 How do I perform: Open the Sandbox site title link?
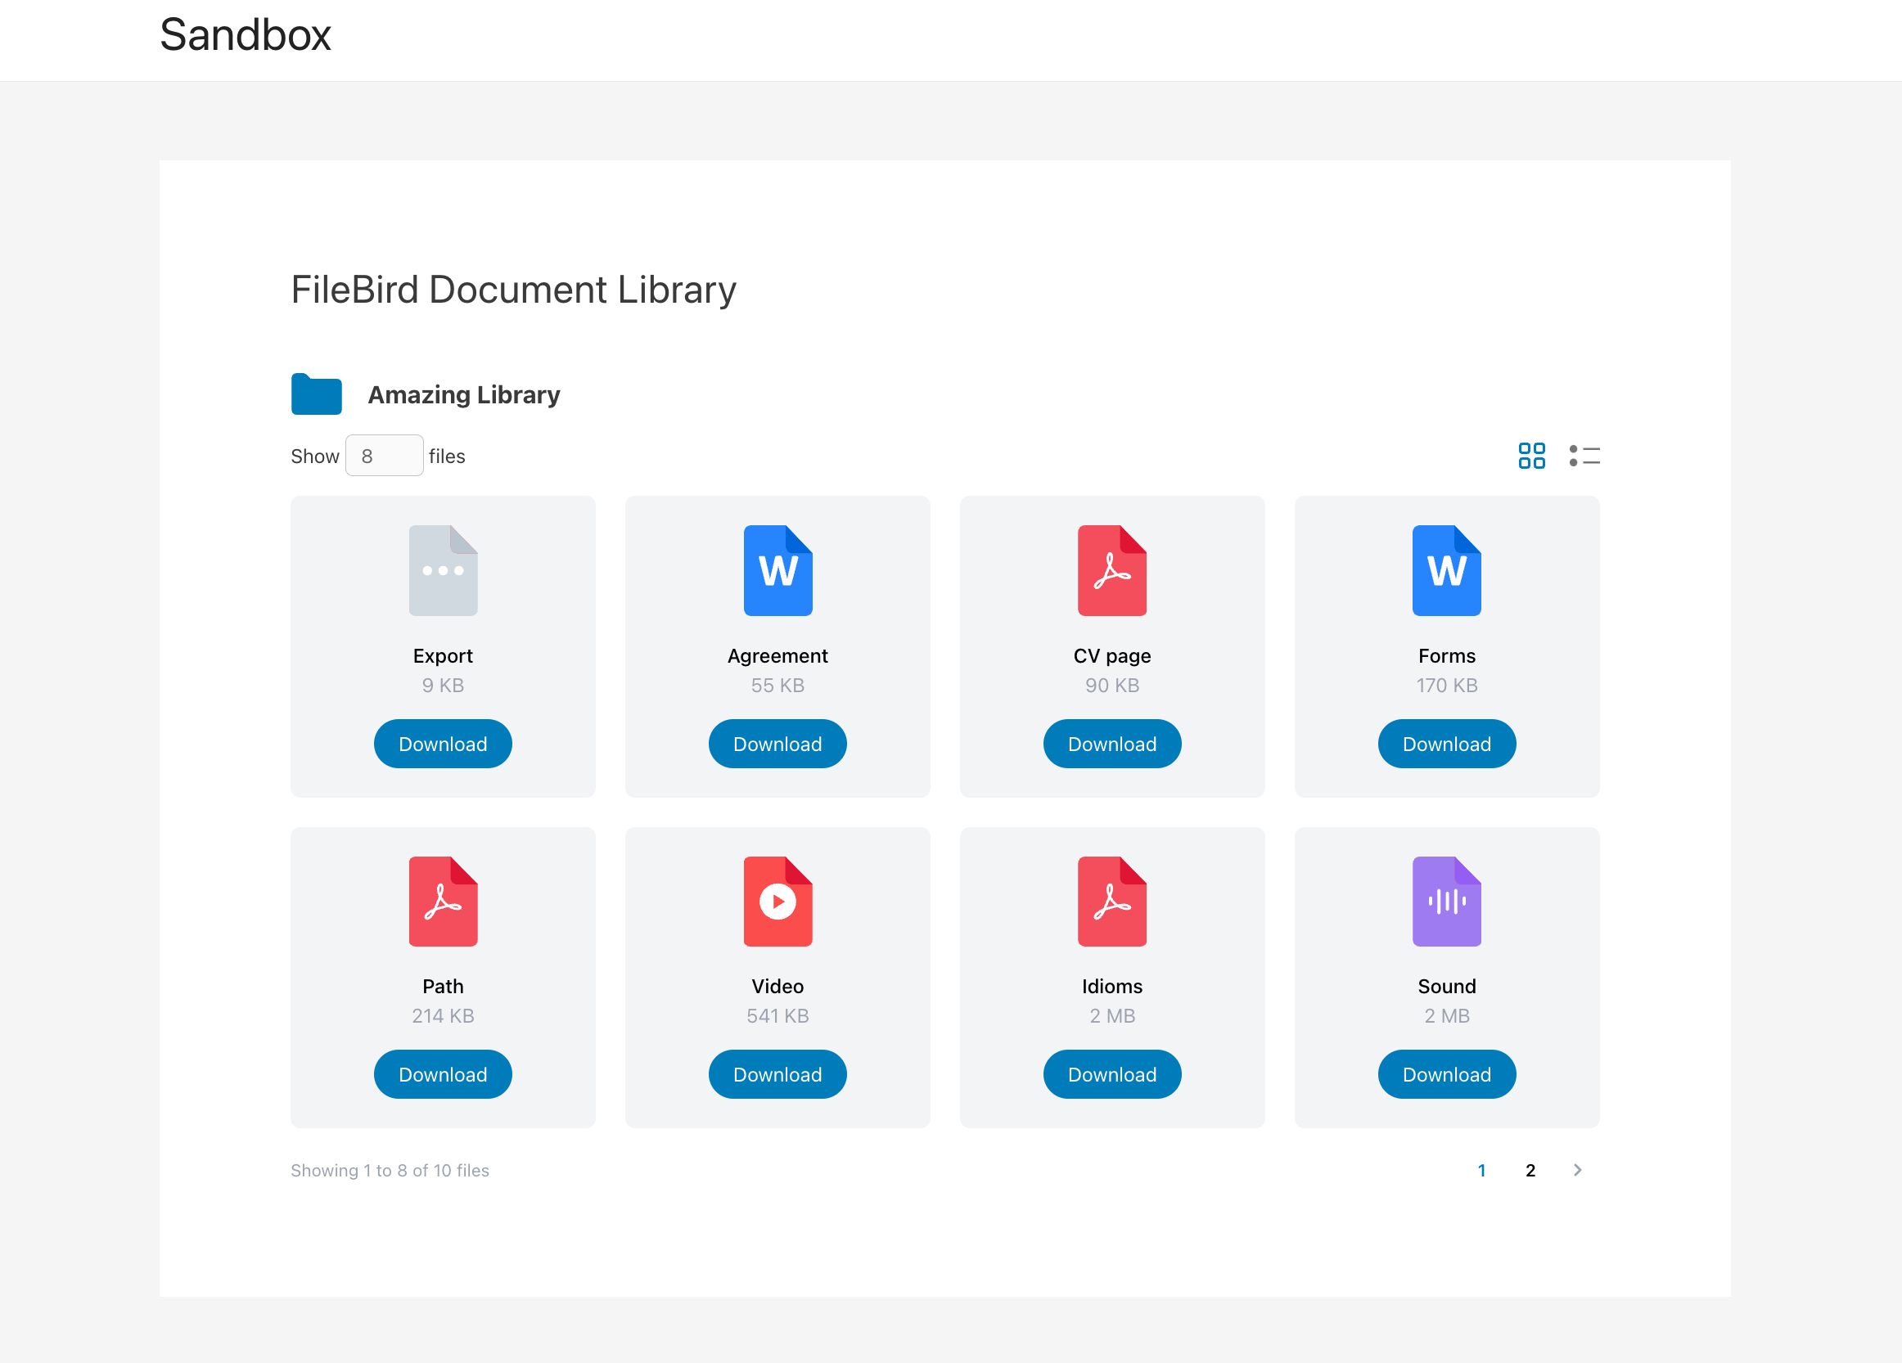pos(245,35)
